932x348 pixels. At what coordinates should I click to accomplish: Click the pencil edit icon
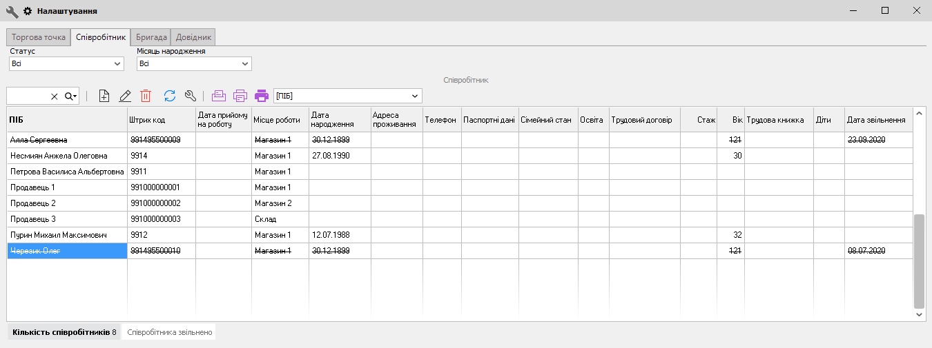(125, 96)
